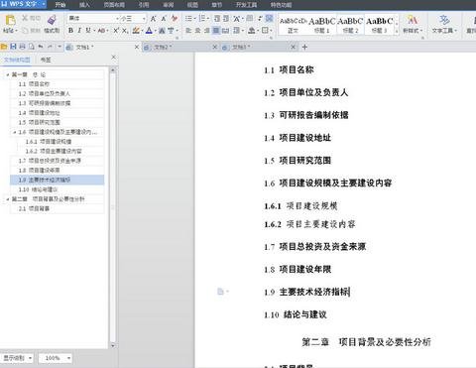Select the Heading 3 style

tap(380, 25)
